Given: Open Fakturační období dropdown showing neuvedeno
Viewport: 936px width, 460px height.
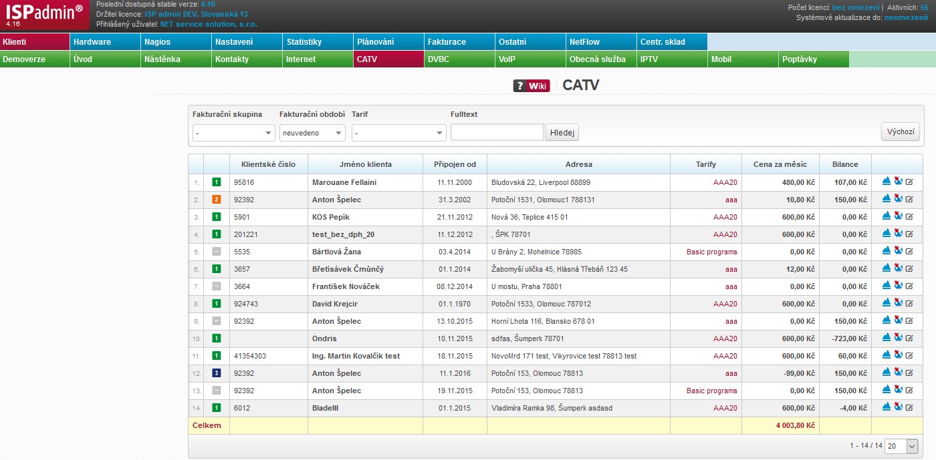Looking at the screenshot, I should [312, 133].
